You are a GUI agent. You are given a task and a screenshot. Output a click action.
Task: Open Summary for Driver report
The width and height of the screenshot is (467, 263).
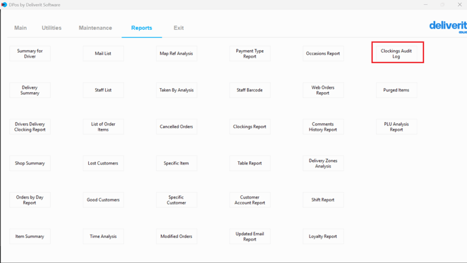tap(30, 54)
